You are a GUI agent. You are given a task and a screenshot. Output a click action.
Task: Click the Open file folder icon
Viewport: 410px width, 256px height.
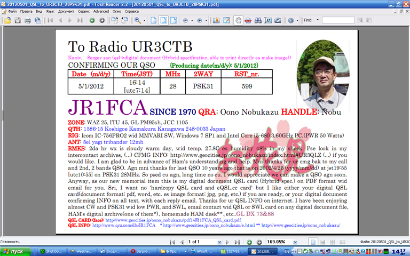point(7,20)
